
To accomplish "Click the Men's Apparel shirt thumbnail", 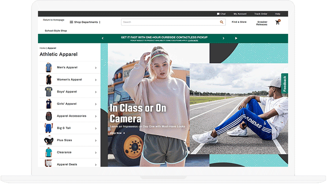I will click(x=48, y=67).
